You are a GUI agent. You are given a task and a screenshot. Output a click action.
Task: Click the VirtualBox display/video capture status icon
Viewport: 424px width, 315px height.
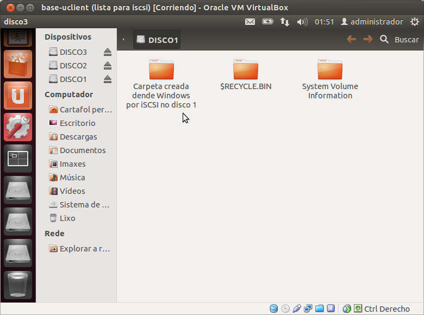(331, 308)
